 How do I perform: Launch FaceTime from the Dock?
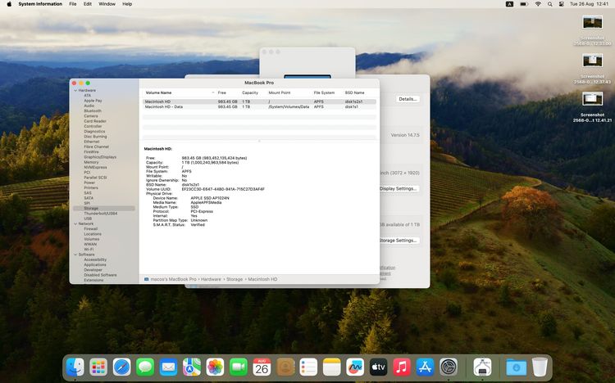(x=239, y=367)
